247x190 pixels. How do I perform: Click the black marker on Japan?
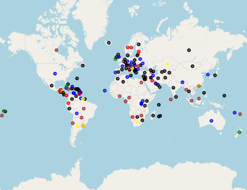215,75
